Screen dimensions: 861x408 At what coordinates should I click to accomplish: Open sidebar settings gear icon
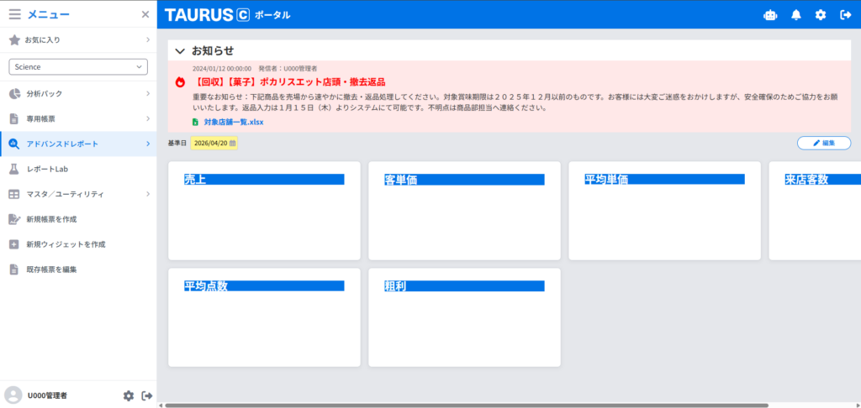click(129, 395)
